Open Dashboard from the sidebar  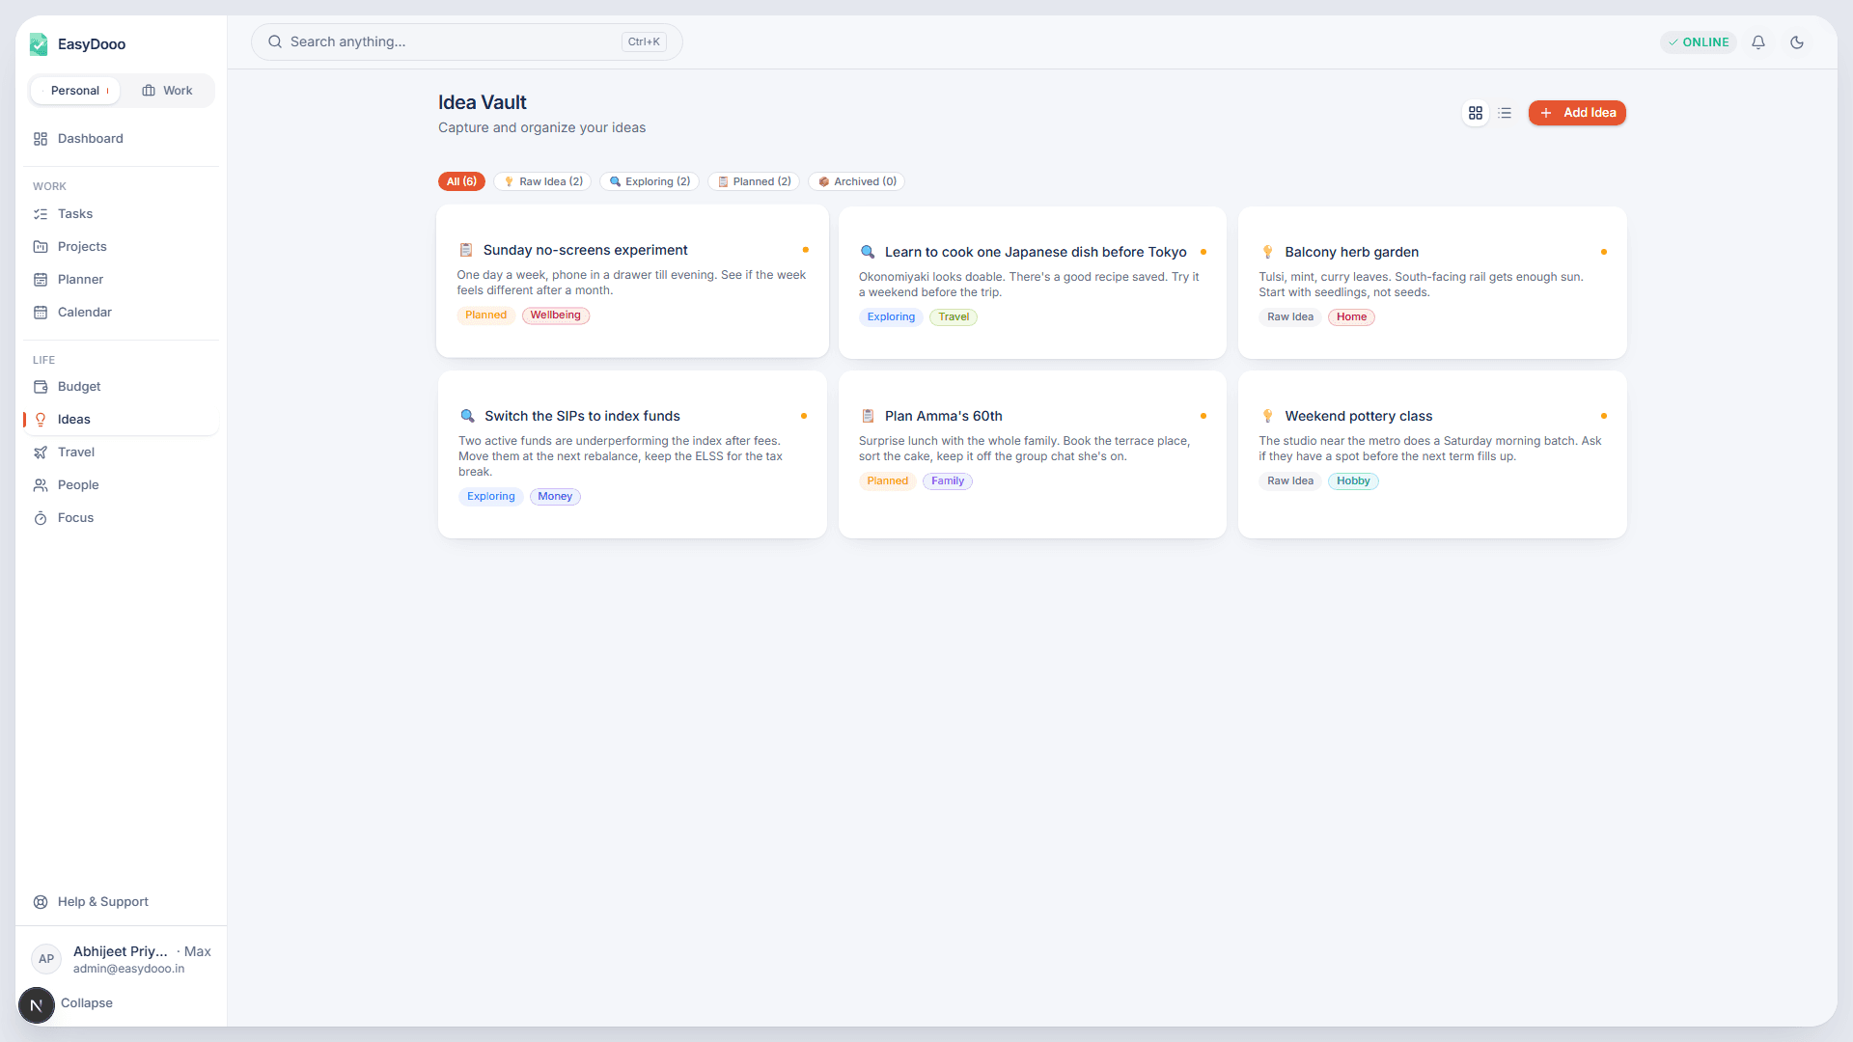coord(121,139)
